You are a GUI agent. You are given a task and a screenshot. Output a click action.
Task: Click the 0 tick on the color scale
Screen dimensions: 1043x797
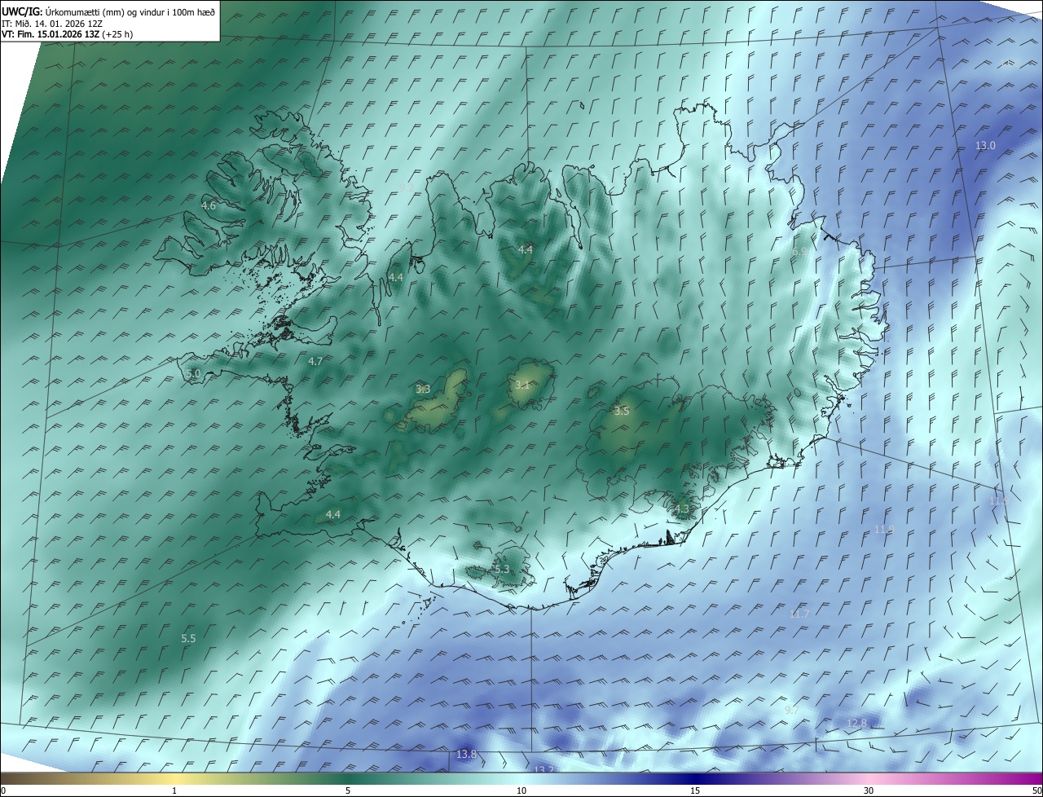[x=3, y=790]
